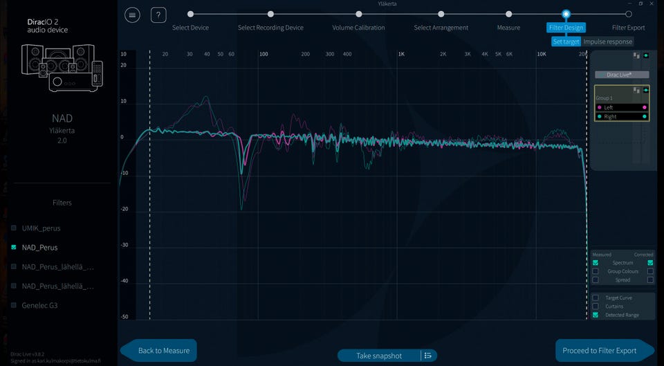This screenshot has height=366, width=664.
Task: Select the Right channel row
Action: (x=622, y=116)
